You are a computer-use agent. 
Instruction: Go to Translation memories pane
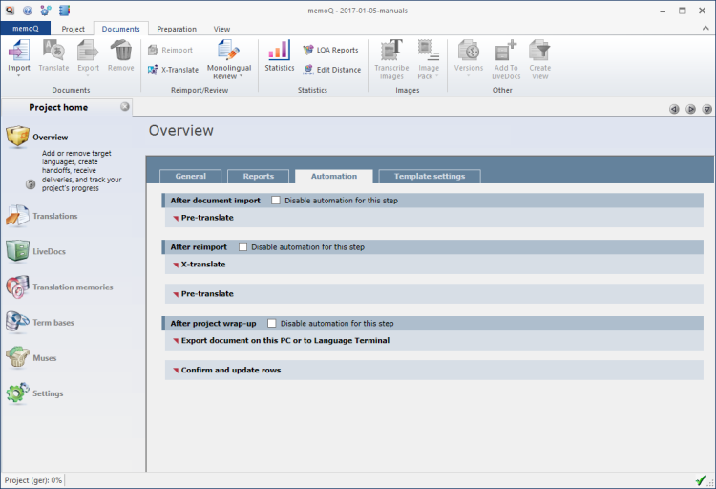tap(72, 287)
